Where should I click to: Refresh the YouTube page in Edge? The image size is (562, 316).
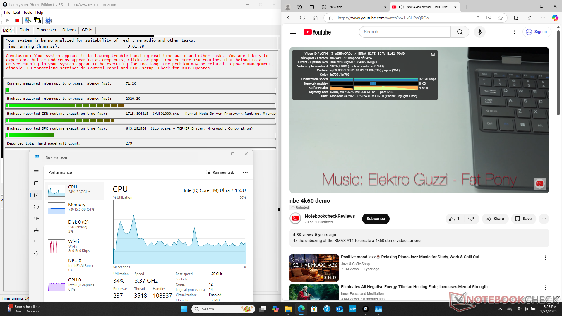click(302, 18)
